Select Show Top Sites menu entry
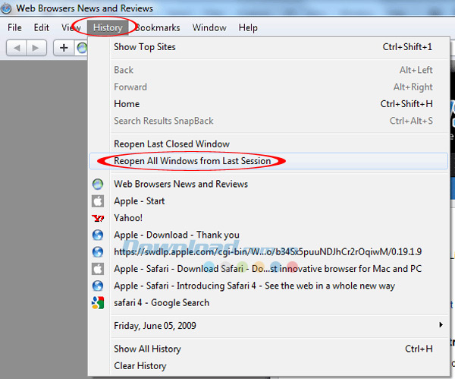 pos(268,47)
